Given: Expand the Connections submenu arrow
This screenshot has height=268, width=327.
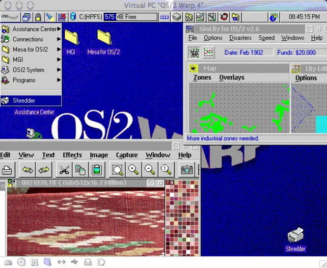Looking at the screenshot, I should [59, 39].
